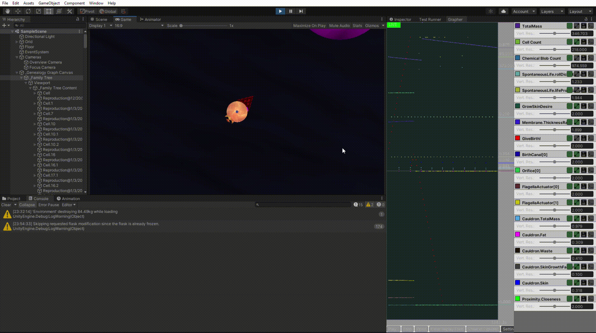This screenshot has height=333, width=596.
Task: Click the GiveBirth! red color swatch
Action: 518,138
